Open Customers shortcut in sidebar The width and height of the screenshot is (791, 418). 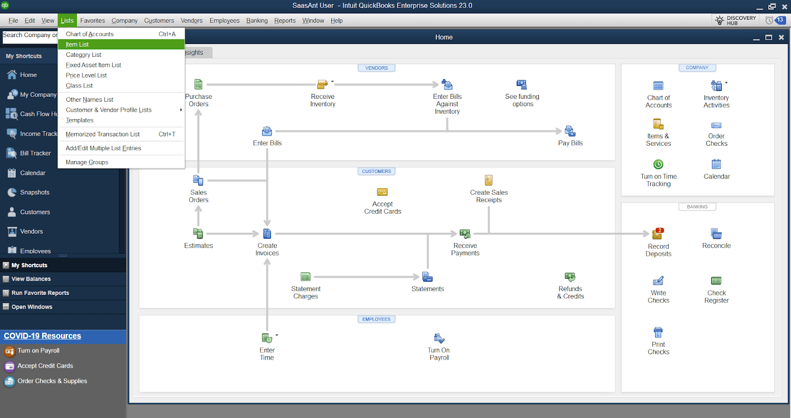pos(35,212)
